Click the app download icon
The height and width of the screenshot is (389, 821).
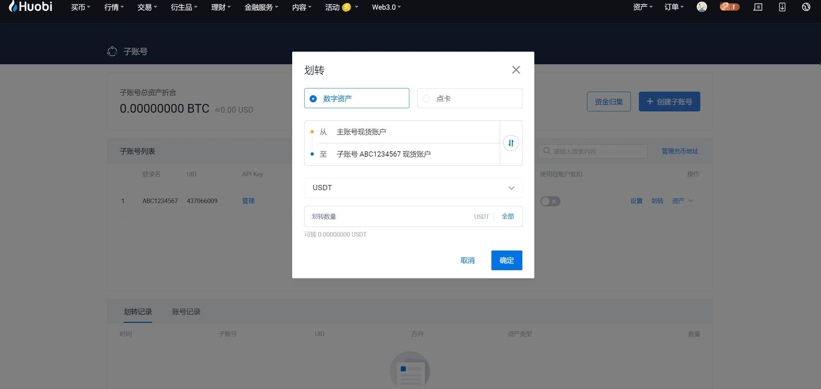click(x=782, y=7)
